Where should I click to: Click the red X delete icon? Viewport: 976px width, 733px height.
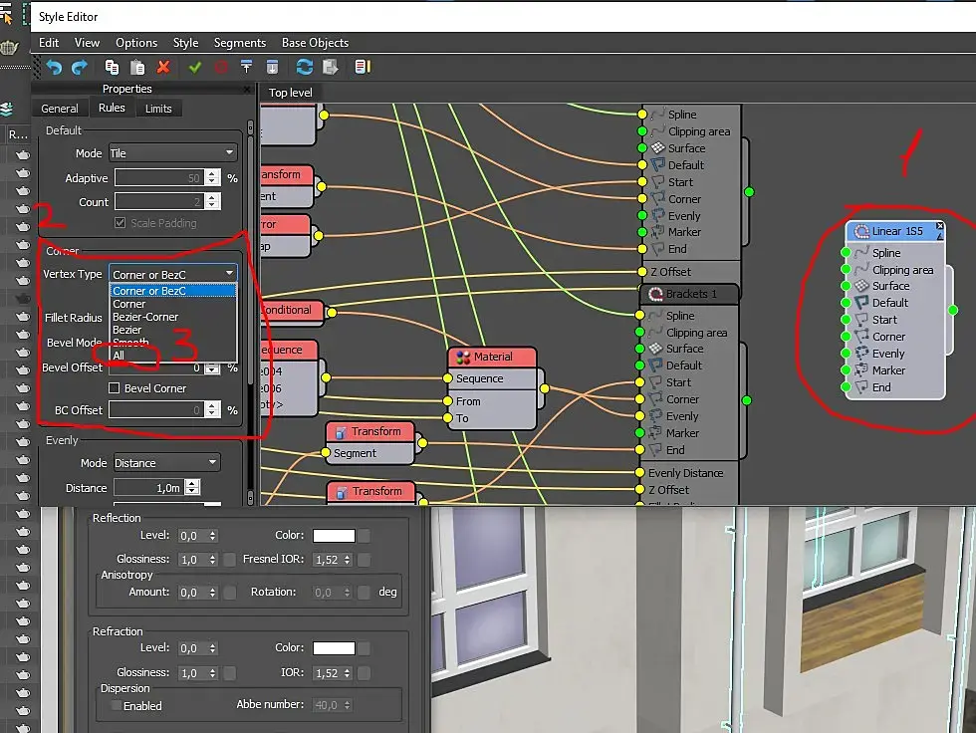pyautogui.click(x=163, y=67)
